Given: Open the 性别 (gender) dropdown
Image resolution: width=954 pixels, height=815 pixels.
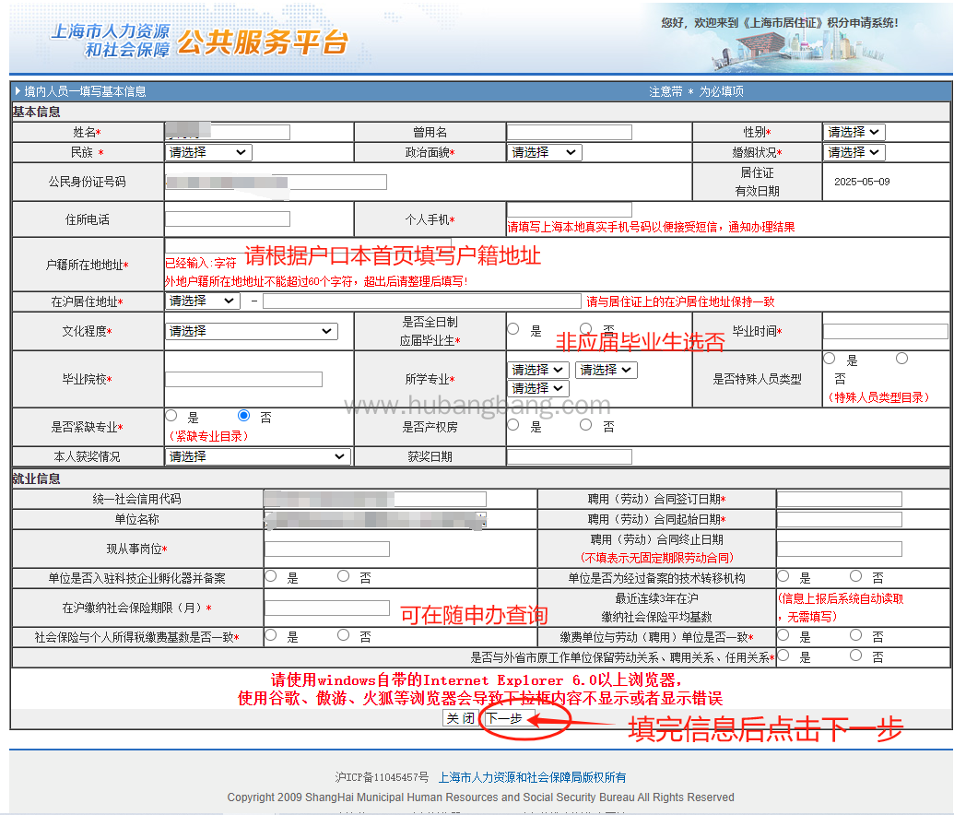Looking at the screenshot, I should pos(854,132).
